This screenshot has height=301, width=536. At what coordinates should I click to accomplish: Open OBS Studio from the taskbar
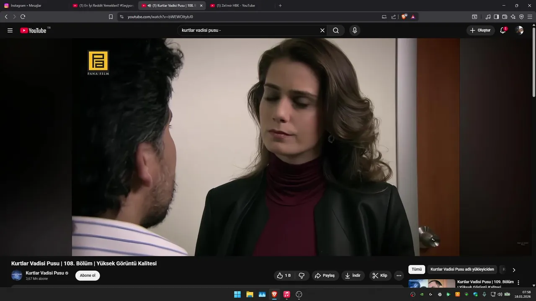coord(299,294)
